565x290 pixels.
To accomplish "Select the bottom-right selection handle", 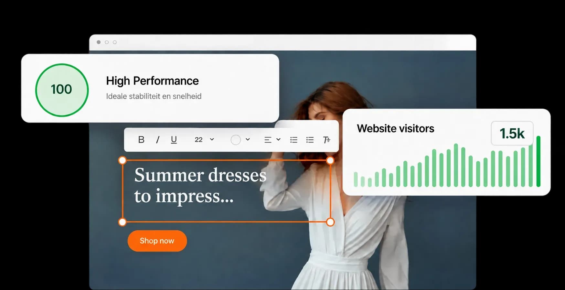I will pyautogui.click(x=330, y=222).
